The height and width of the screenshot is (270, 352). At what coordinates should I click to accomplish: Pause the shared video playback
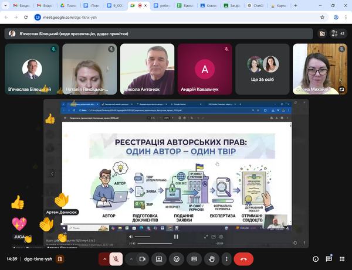tap(176, 237)
